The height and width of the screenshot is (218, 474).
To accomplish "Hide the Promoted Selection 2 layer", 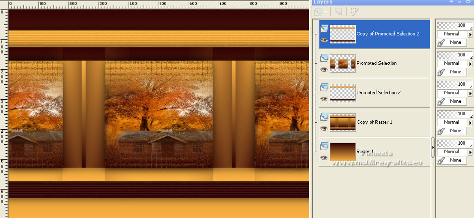I will (324, 99).
